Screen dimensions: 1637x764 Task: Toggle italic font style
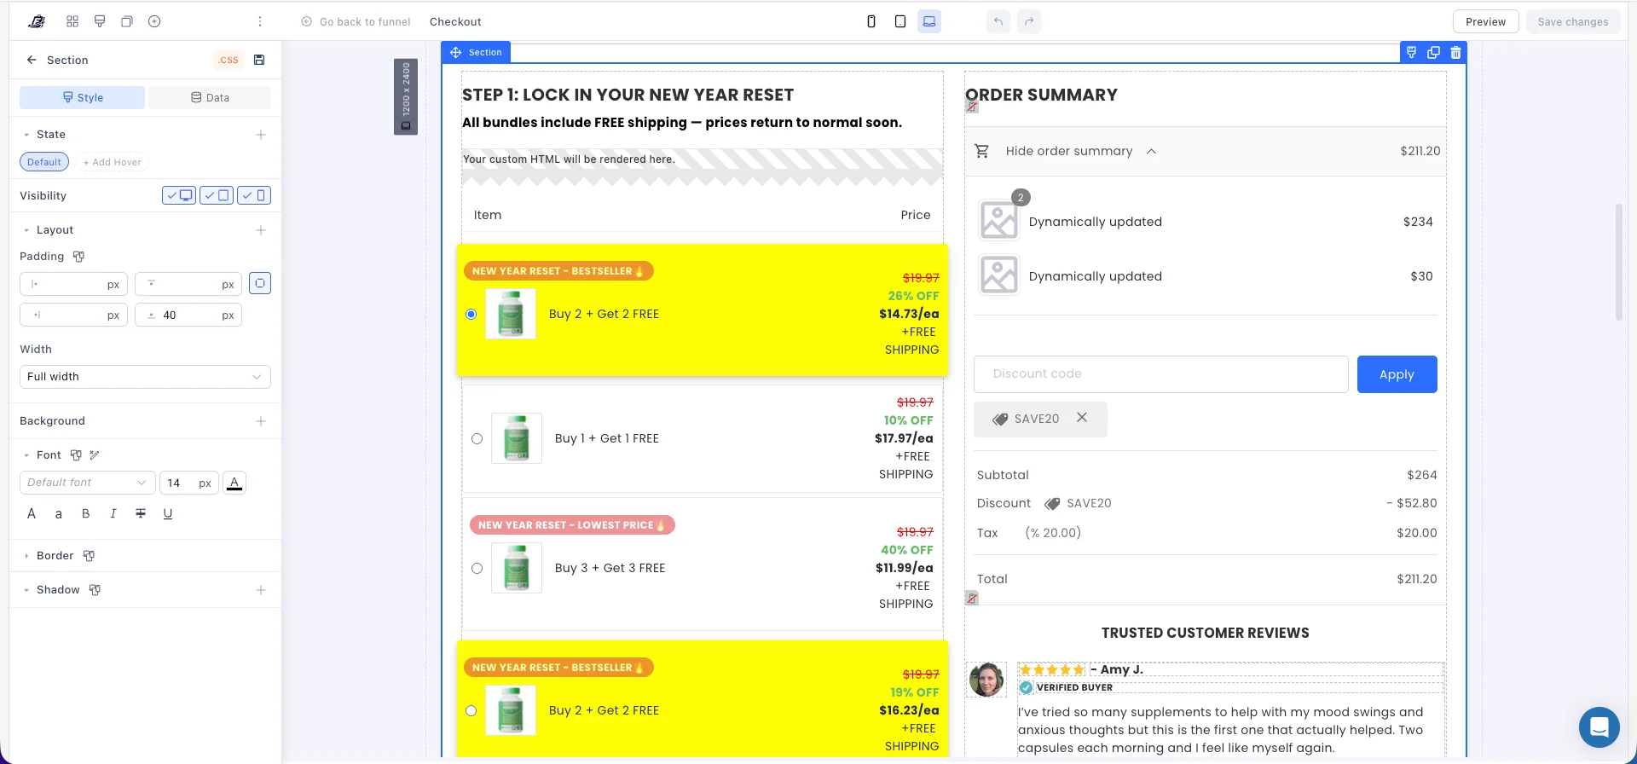113,513
